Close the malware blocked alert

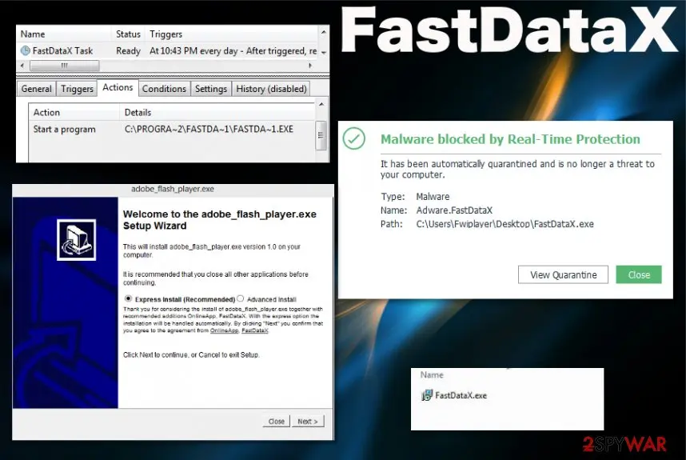(639, 275)
